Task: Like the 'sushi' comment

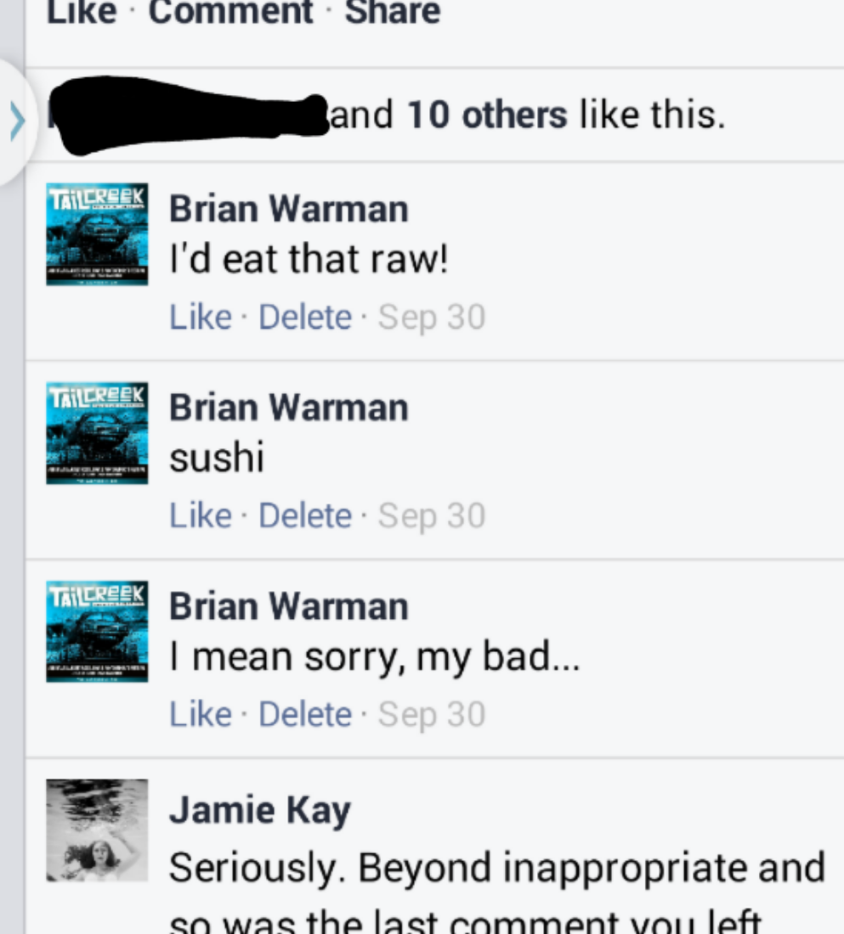Action: click(201, 515)
